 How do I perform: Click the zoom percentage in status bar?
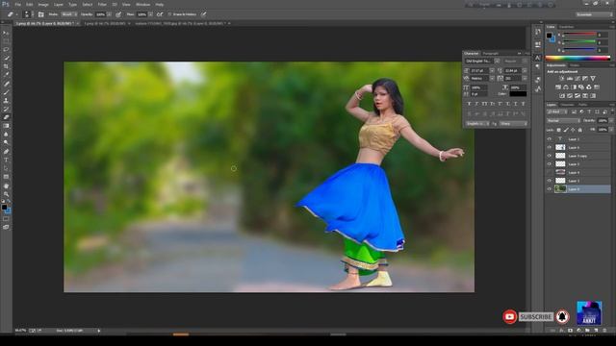click(20, 331)
